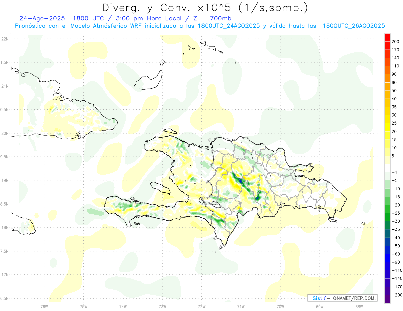Click the 71W longitude label
This screenshot has width=403, height=311.
241,306
